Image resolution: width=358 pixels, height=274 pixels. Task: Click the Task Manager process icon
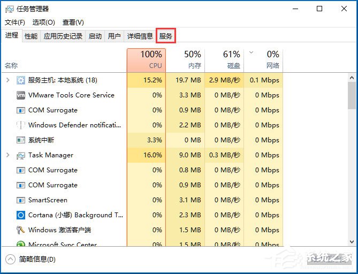click(21, 155)
